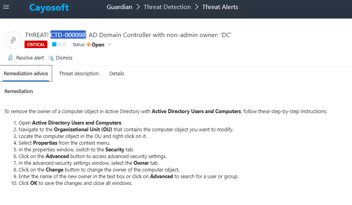
Task: Select the Details tab
Action: [117, 74]
